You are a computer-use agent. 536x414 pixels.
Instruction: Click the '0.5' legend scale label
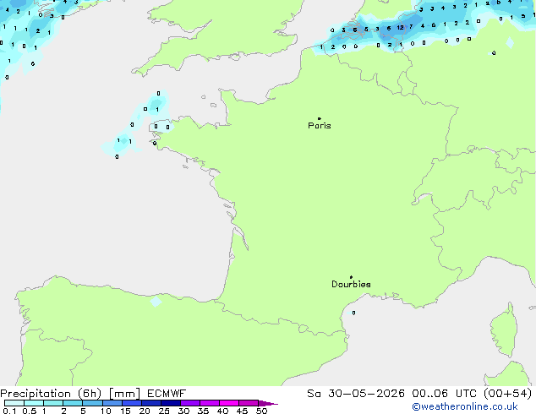(30, 411)
